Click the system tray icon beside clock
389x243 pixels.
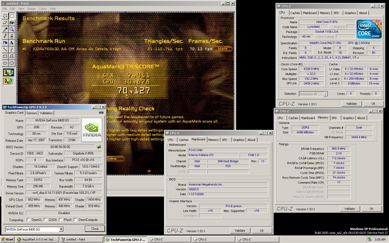click(x=370, y=239)
